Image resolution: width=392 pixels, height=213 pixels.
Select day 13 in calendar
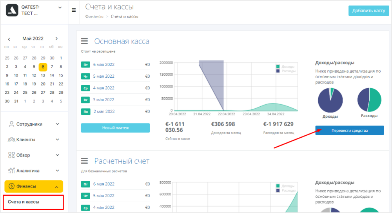[43, 75]
